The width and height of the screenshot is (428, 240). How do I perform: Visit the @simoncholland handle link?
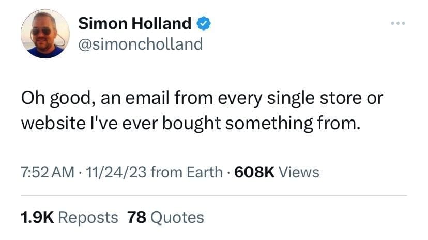pos(140,44)
